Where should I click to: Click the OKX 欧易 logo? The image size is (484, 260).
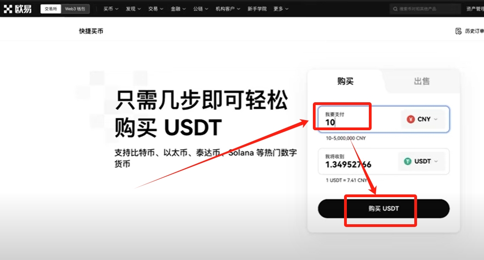pyautogui.click(x=17, y=9)
